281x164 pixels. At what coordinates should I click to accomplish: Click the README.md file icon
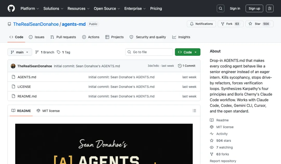(14, 96)
